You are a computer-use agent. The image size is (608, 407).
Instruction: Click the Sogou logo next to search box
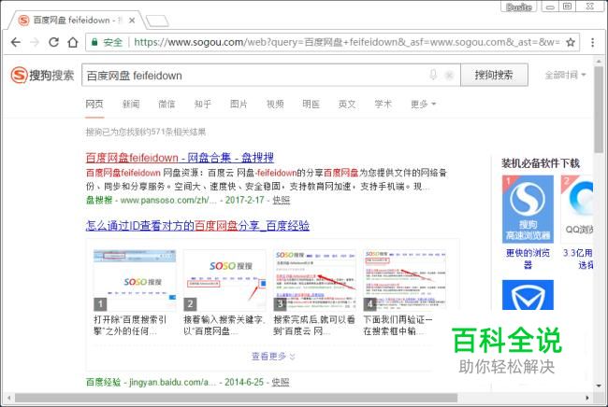pos(42,75)
